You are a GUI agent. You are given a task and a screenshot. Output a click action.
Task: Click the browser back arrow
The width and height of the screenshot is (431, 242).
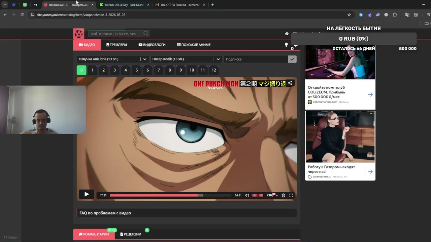point(5,15)
